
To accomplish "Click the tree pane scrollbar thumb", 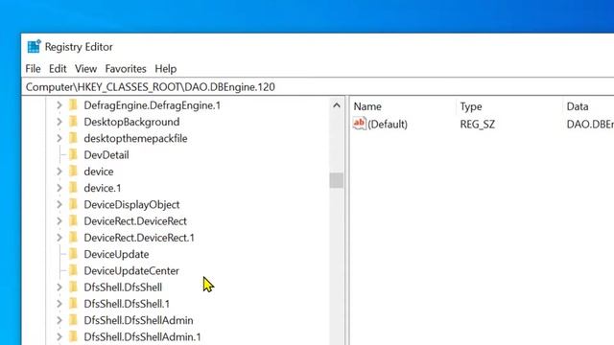I will 337,180.
